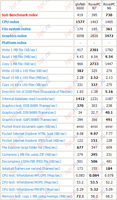Click the 'Platform index' label

(14, 43)
